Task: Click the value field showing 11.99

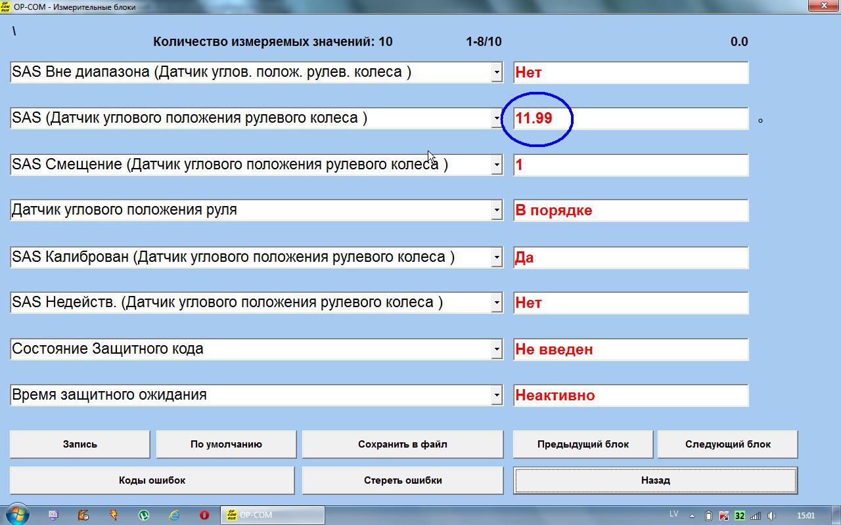Action: tap(631, 119)
